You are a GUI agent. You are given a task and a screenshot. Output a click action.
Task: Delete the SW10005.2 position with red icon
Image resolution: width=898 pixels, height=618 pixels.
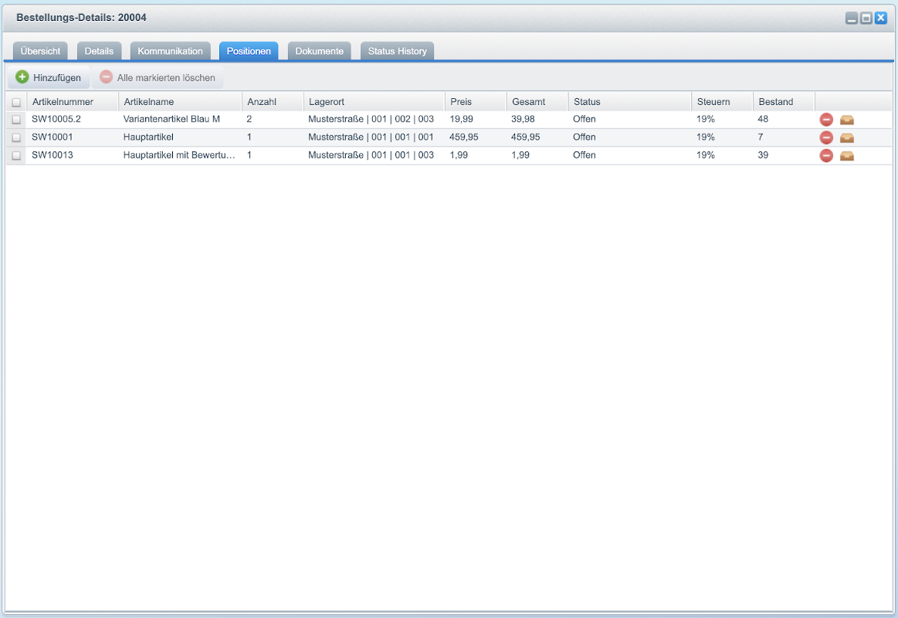coord(826,120)
